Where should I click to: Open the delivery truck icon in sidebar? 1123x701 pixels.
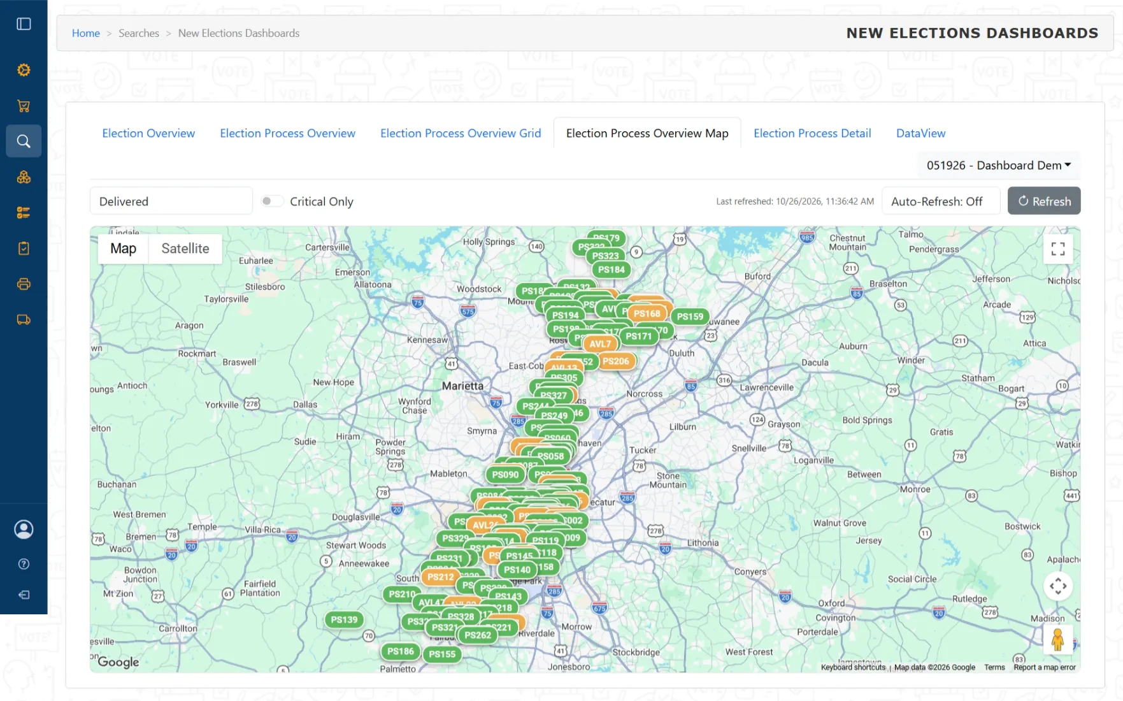(x=24, y=320)
